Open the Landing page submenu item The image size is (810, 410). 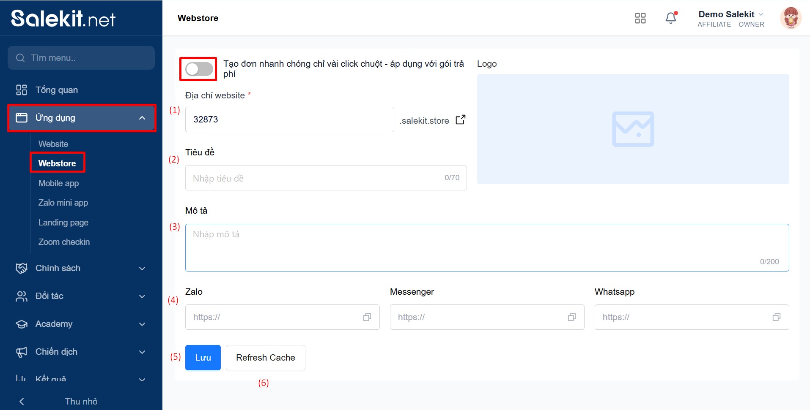(63, 223)
